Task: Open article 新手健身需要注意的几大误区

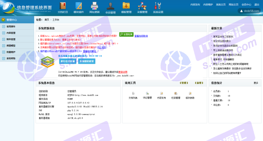Action: [227, 55]
